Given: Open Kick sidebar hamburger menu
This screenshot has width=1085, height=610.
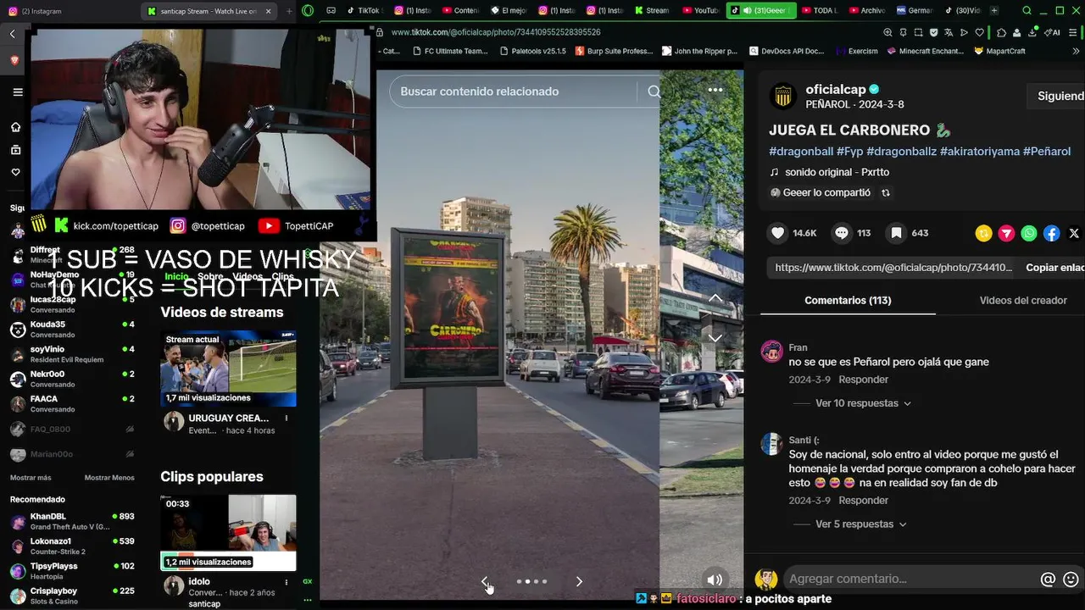Looking at the screenshot, I should click(x=18, y=91).
